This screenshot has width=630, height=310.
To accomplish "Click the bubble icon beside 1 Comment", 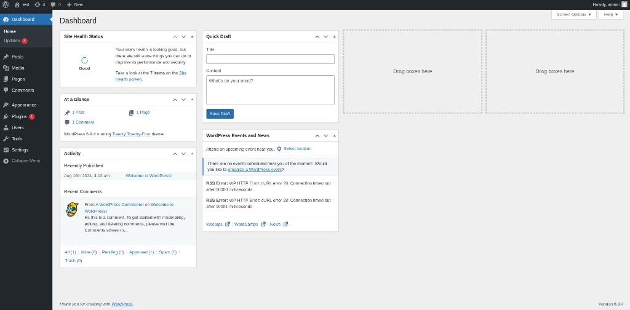I will click(x=67, y=122).
